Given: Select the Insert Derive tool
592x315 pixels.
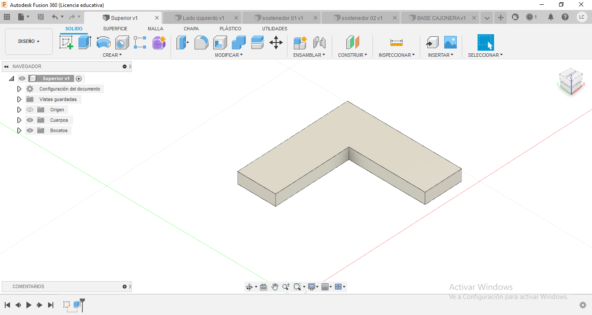Looking at the screenshot, I should (432, 42).
